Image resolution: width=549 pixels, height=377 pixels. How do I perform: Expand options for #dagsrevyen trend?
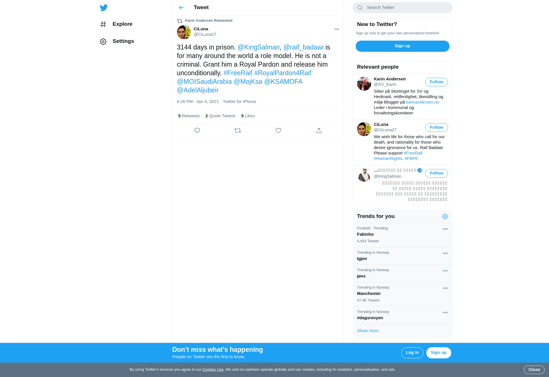(445, 313)
